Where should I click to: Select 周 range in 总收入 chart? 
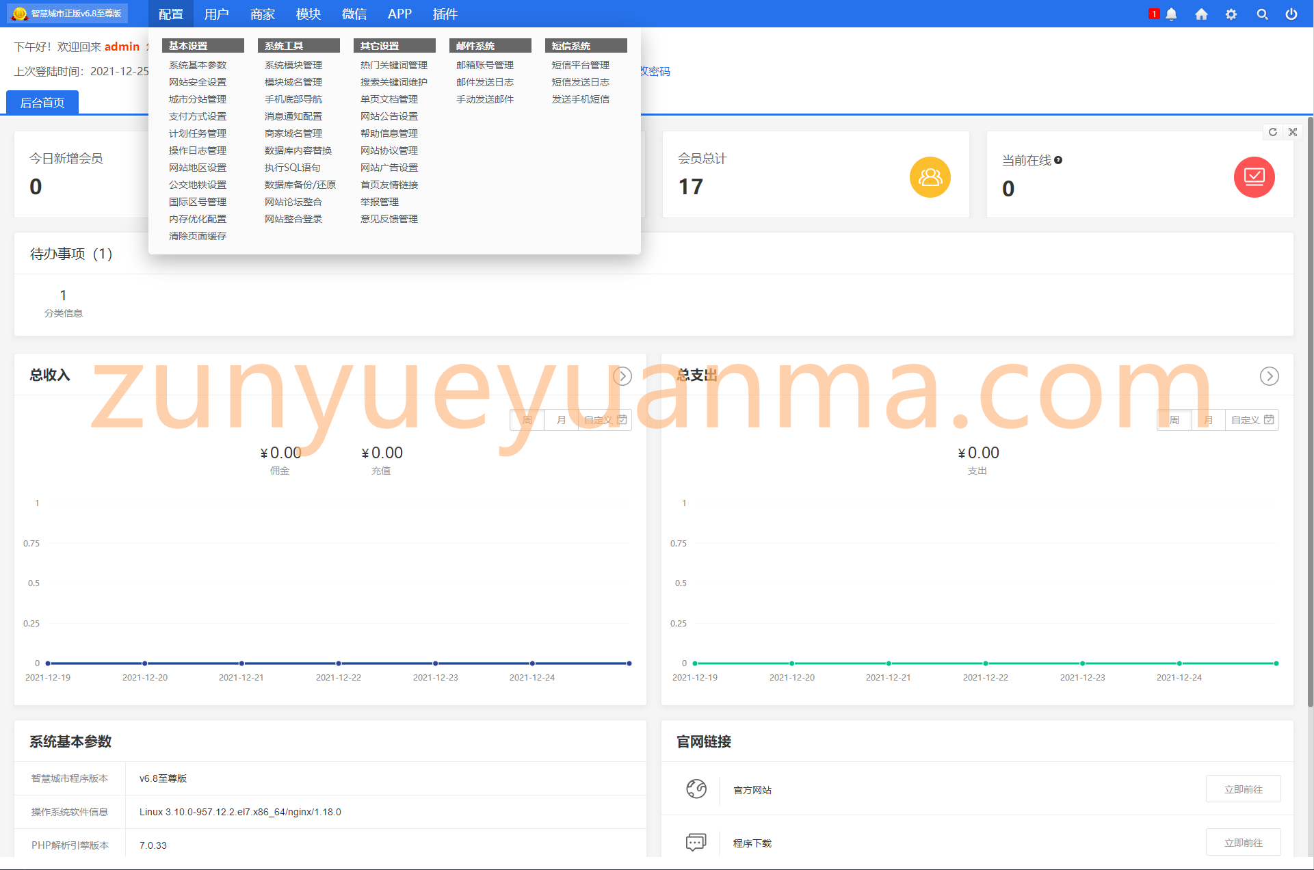tap(527, 420)
